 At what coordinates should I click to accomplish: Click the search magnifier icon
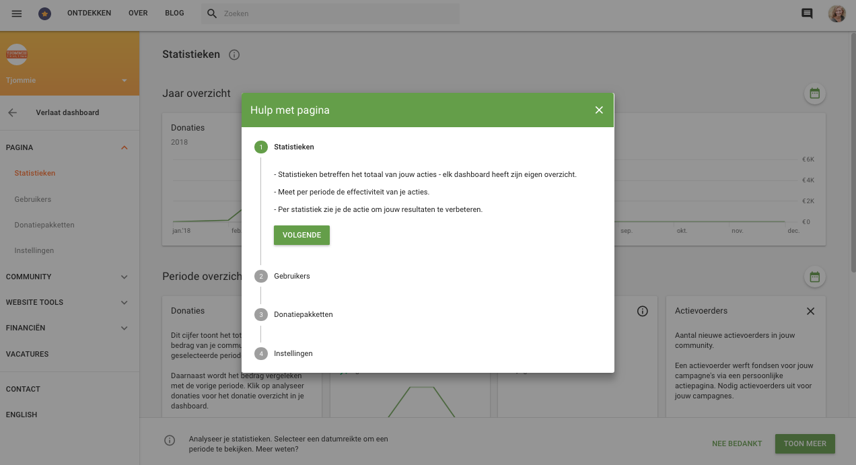click(x=212, y=13)
